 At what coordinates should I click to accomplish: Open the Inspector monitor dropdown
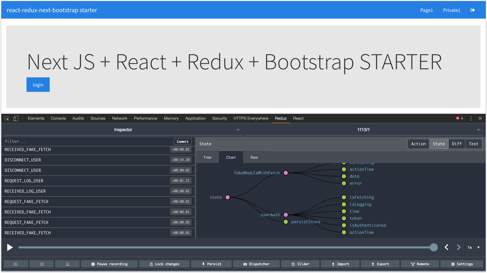coord(122,130)
